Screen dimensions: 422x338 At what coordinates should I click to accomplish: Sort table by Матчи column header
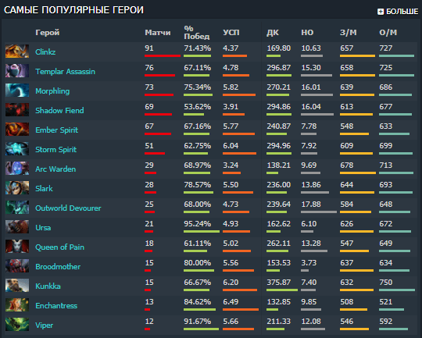pos(158,33)
